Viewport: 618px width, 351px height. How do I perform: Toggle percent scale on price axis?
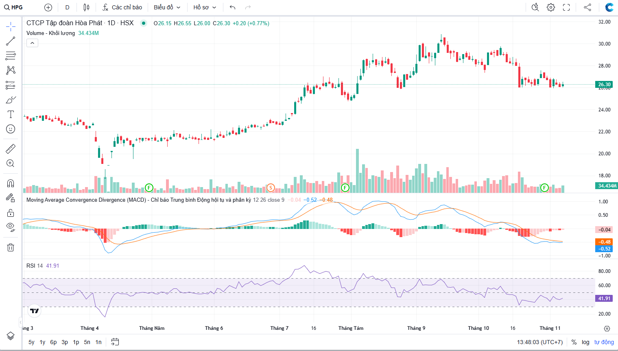pyautogui.click(x=574, y=342)
